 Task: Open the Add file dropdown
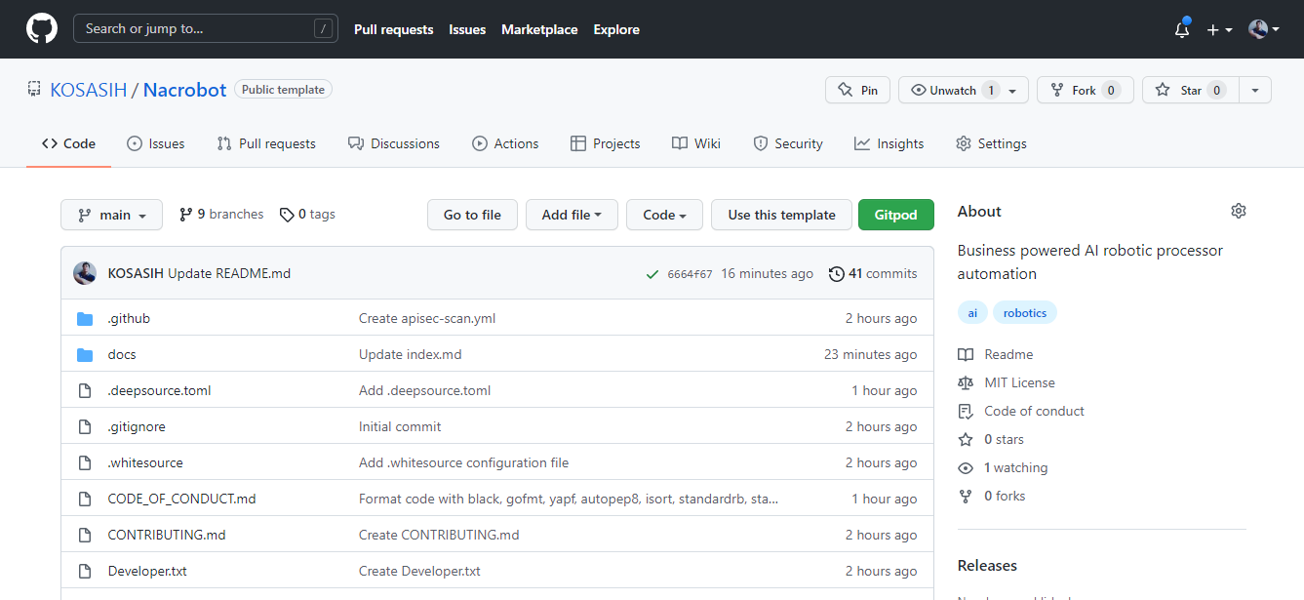point(572,215)
